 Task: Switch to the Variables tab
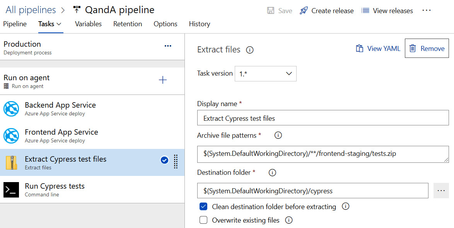tap(88, 24)
